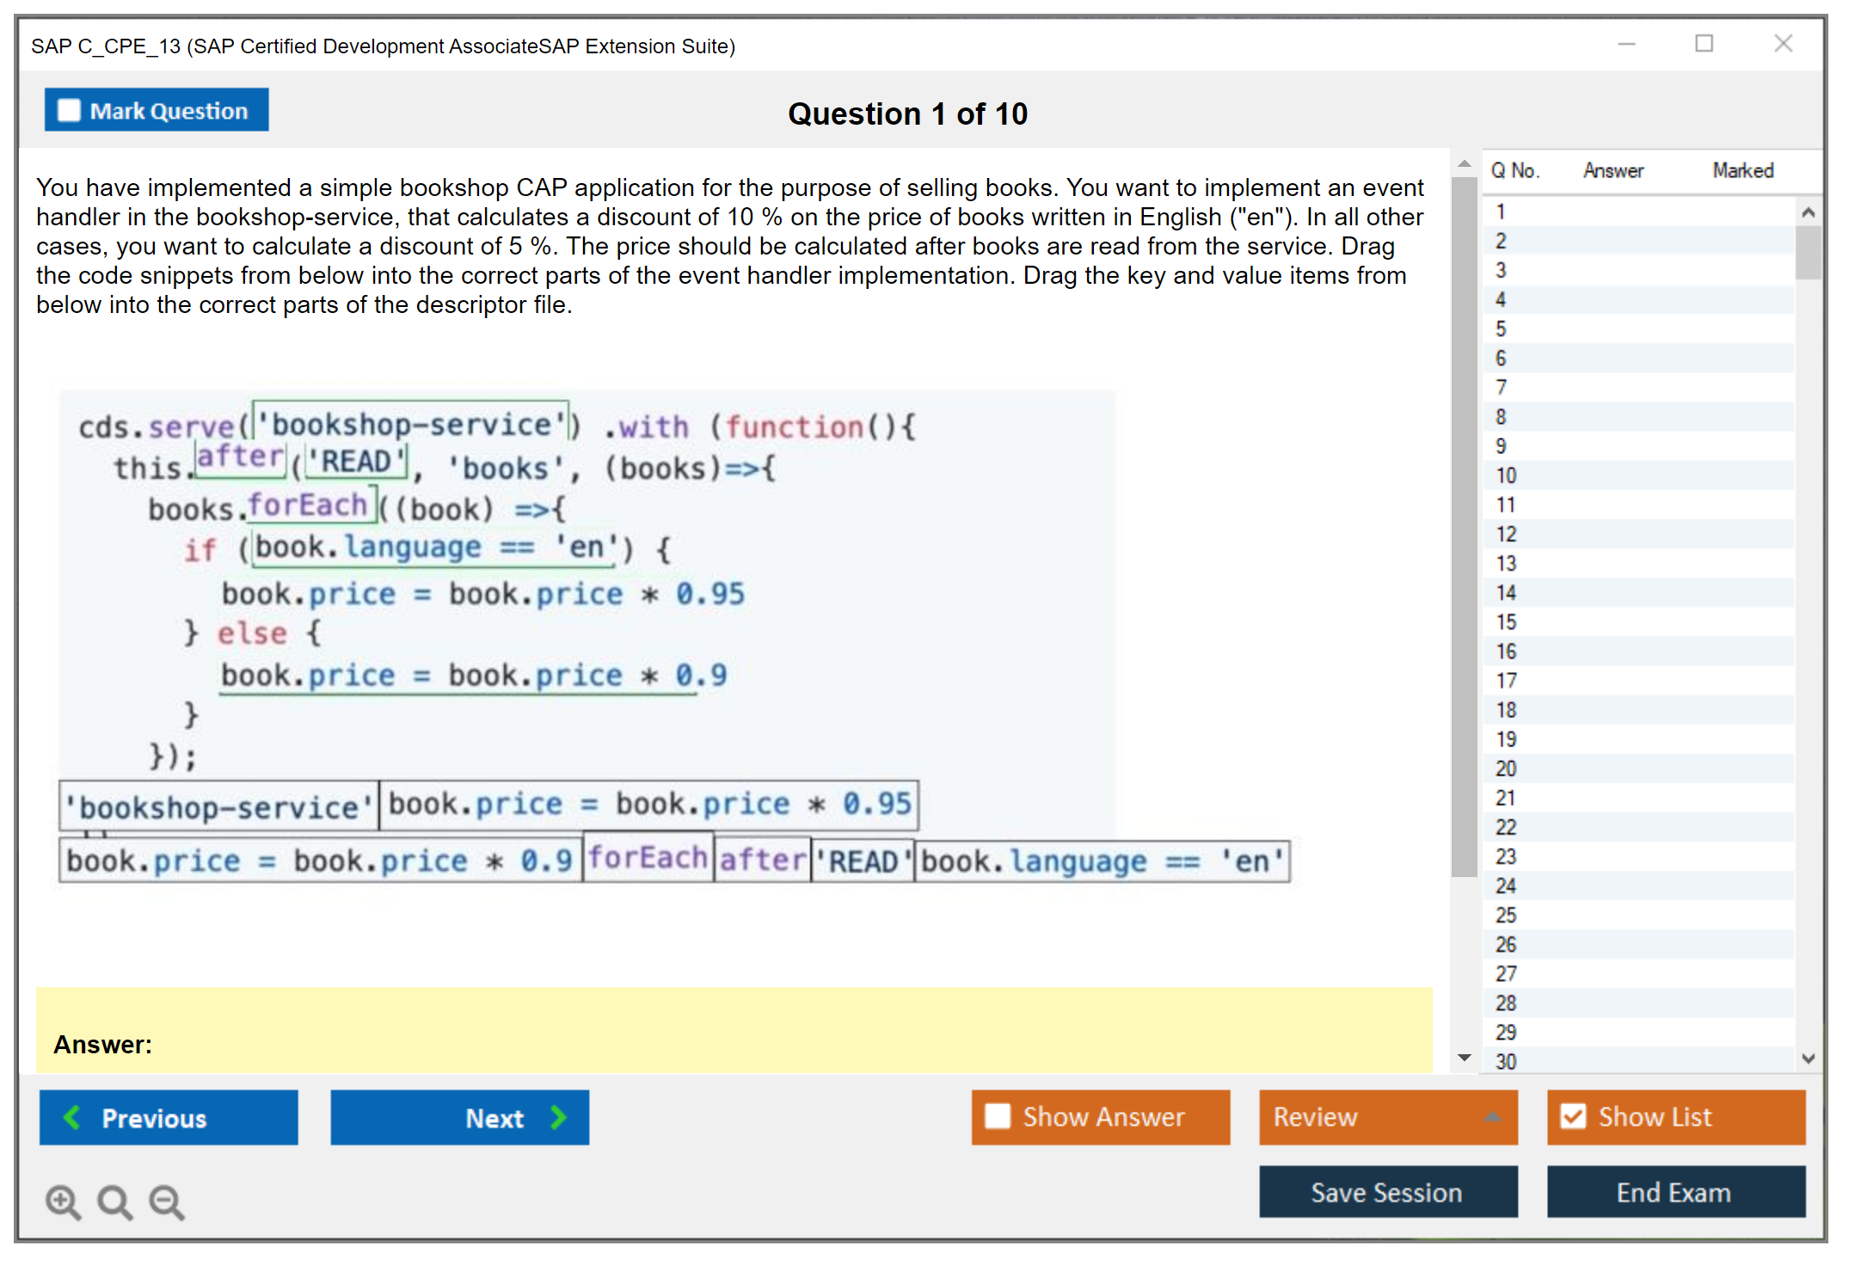
Task: Enable the Show Answer checkbox
Action: pos(998,1116)
